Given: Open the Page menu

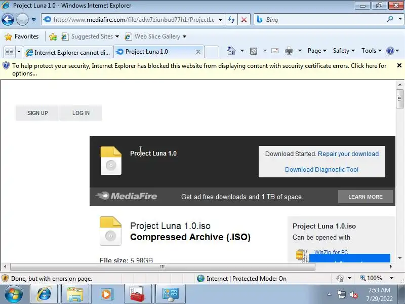Looking at the screenshot, I should [x=317, y=51].
